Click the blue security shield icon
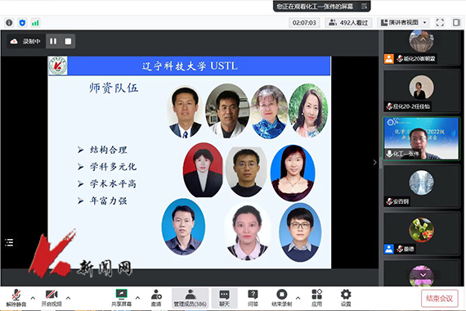This screenshot has width=466, height=311. pos(22,23)
